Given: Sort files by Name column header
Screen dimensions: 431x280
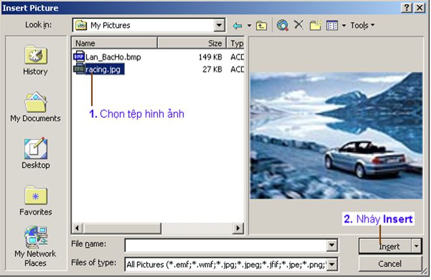Looking at the screenshot, I should (x=114, y=43).
